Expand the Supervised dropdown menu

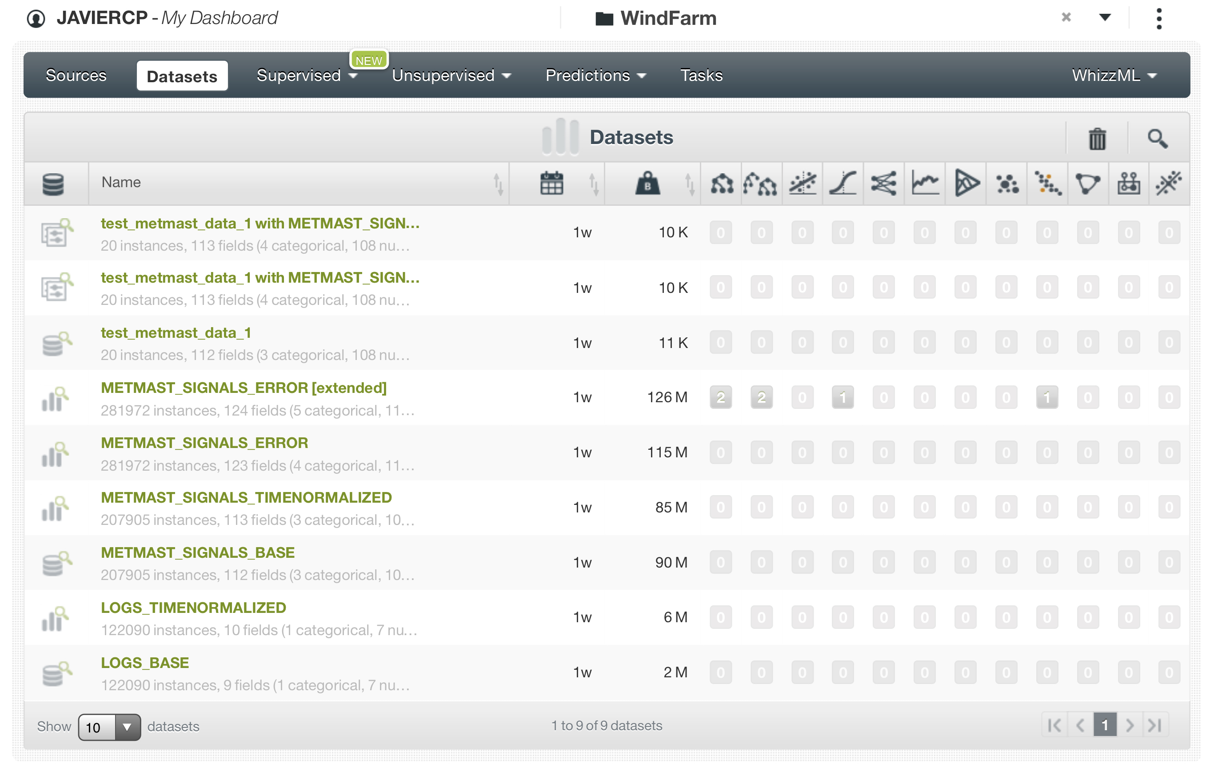pyautogui.click(x=306, y=76)
